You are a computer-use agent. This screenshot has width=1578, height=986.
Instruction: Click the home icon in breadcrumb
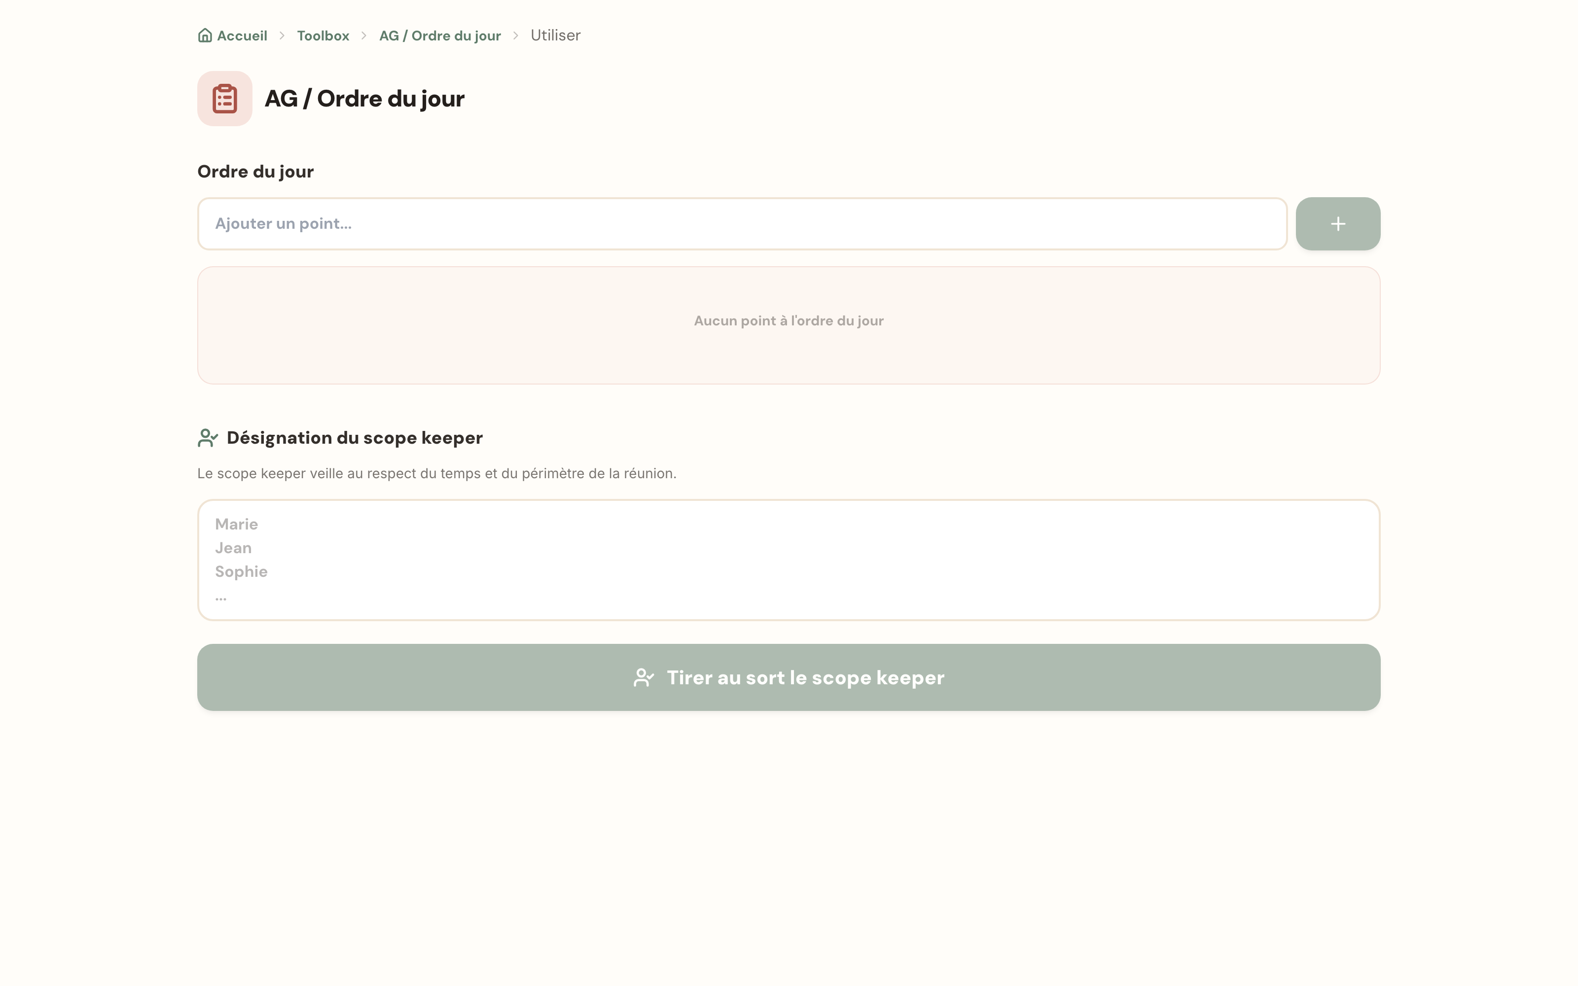click(205, 35)
